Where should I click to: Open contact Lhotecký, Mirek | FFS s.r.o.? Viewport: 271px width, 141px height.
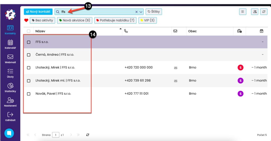tap(55, 67)
